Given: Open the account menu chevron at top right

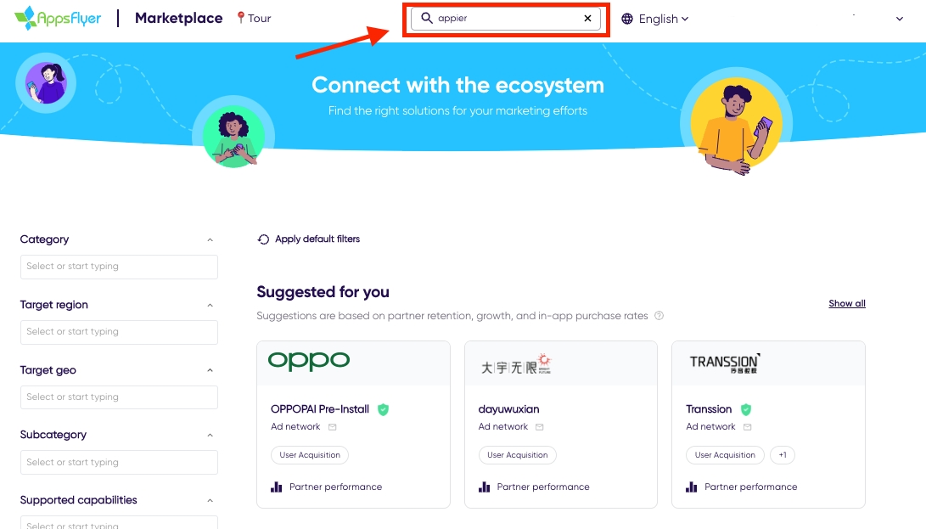Looking at the screenshot, I should [900, 19].
